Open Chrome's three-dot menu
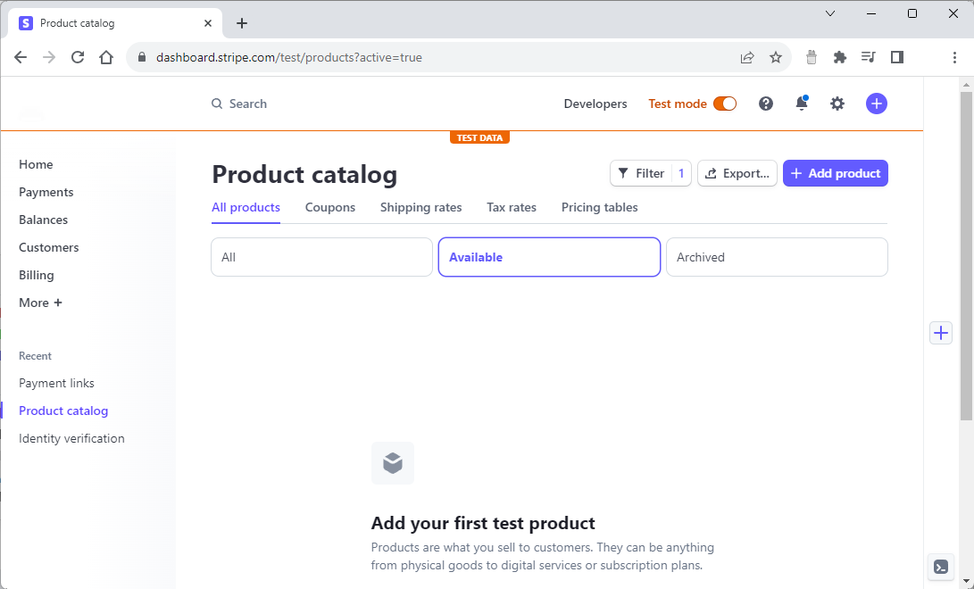The width and height of the screenshot is (974, 589). coord(954,56)
